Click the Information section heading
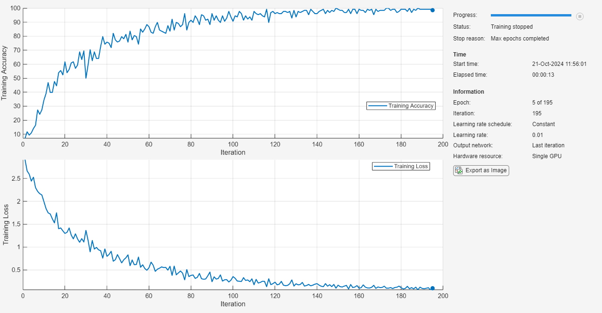The width and height of the screenshot is (602, 313). [468, 92]
